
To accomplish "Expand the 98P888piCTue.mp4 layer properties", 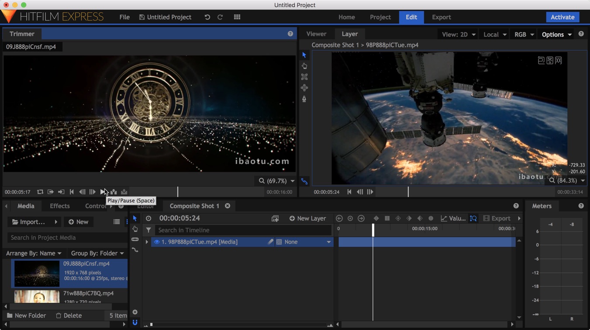I will (147, 242).
